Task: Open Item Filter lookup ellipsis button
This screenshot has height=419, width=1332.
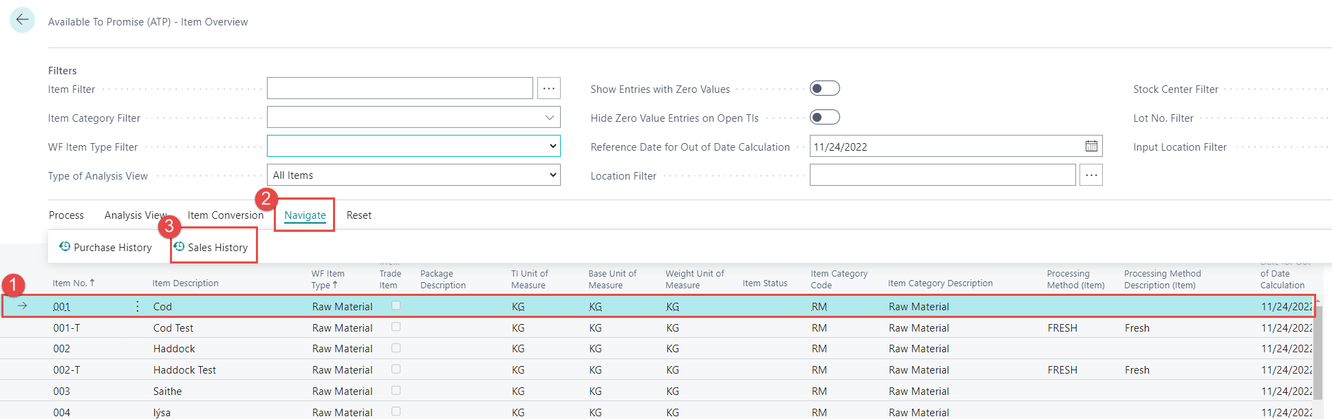Action: point(548,89)
